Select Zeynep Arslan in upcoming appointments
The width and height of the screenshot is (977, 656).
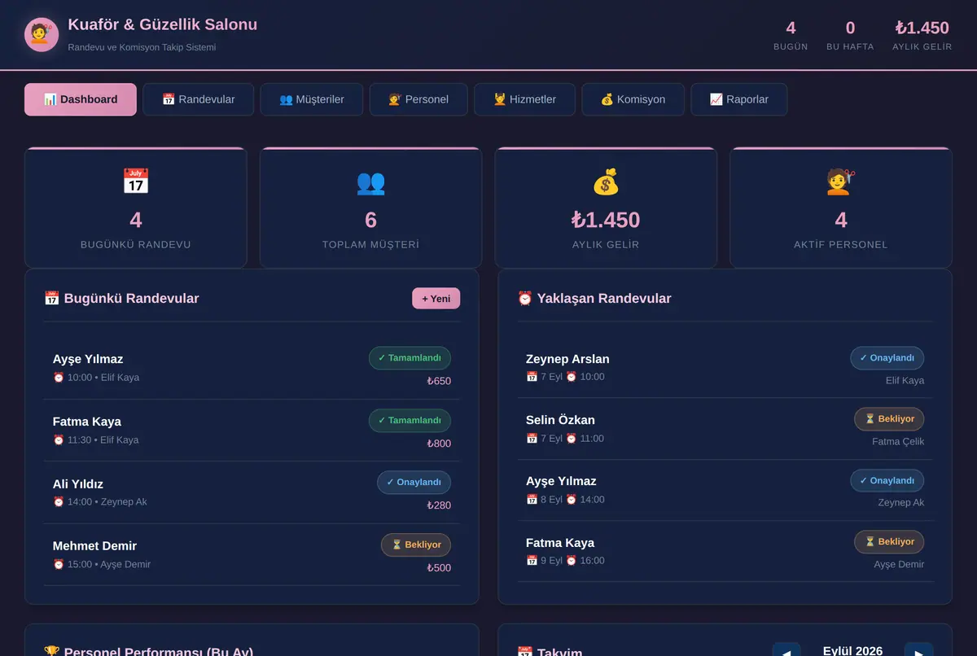[567, 359]
